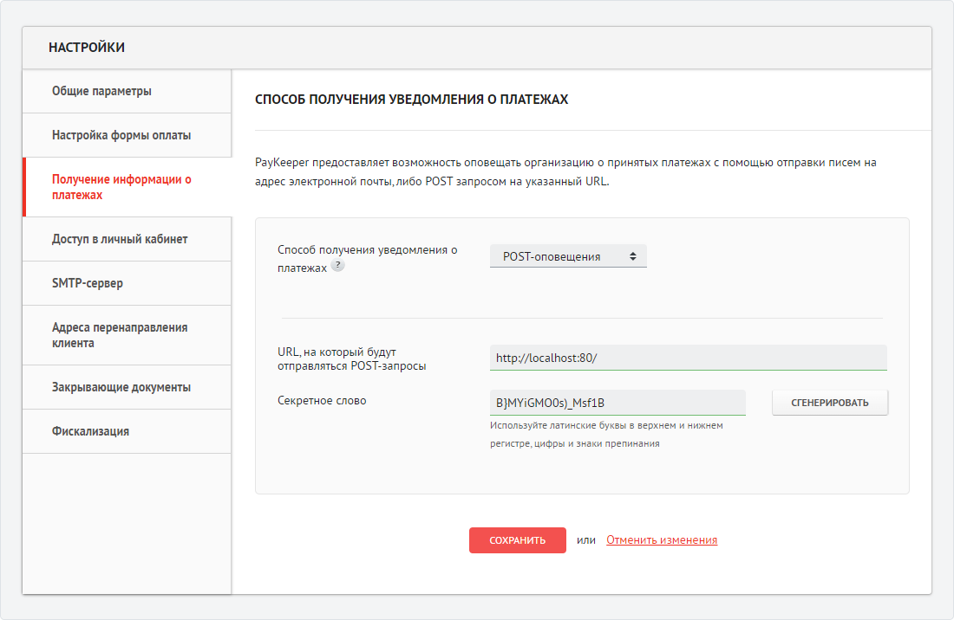This screenshot has width=954, height=620.
Task: Click the Способ получения уведомления section heading
Action: (x=411, y=100)
